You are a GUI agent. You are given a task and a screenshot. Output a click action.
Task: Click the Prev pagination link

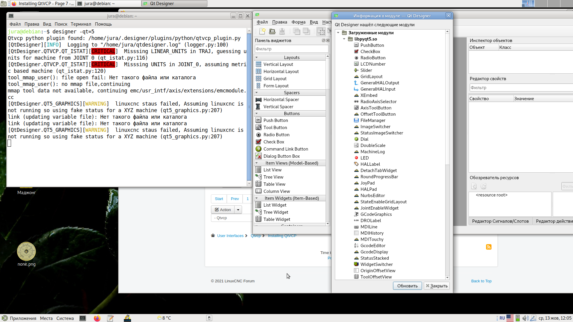[x=235, y=199]
